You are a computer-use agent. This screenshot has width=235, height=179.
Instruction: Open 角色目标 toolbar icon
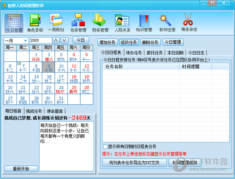coord(35,23)
